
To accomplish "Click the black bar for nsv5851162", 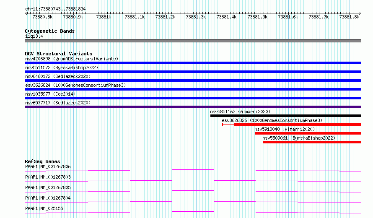I will 286,116.
